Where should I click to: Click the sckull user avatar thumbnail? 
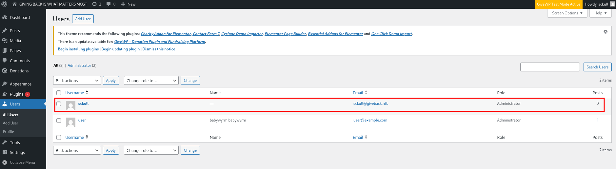click(70, 105)
